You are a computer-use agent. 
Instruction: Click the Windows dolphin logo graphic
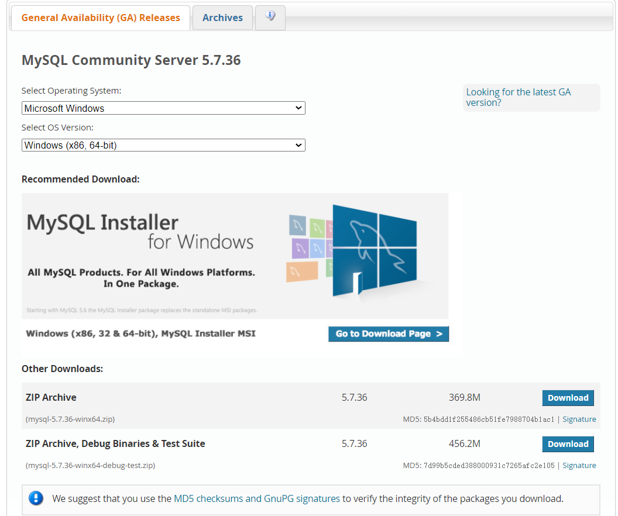(x=374, y=250)
